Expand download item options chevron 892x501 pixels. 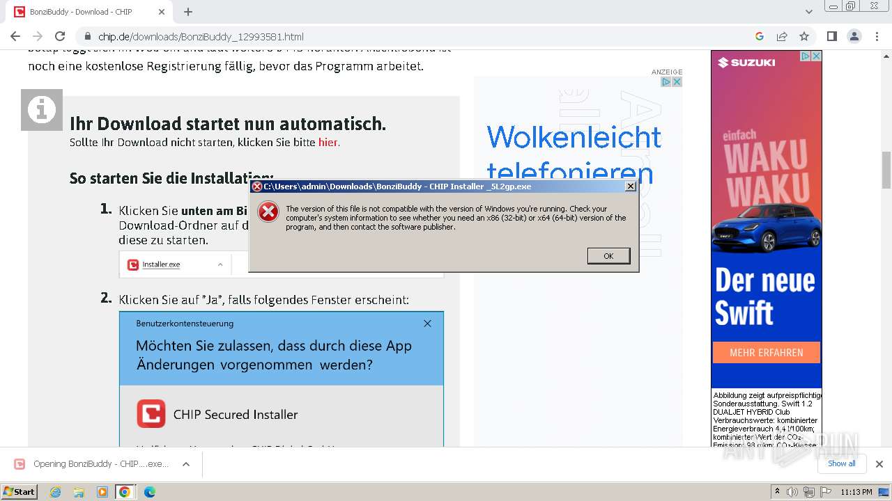tap(186, 464)
